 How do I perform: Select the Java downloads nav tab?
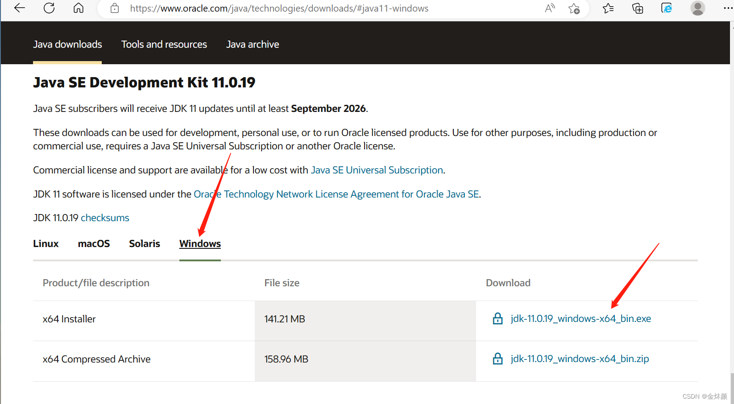pos(67,44)
